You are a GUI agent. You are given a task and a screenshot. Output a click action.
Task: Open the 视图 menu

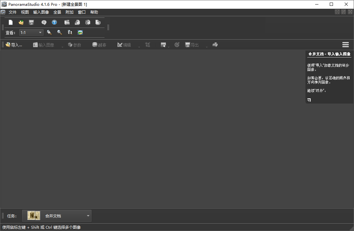point(25,12)
